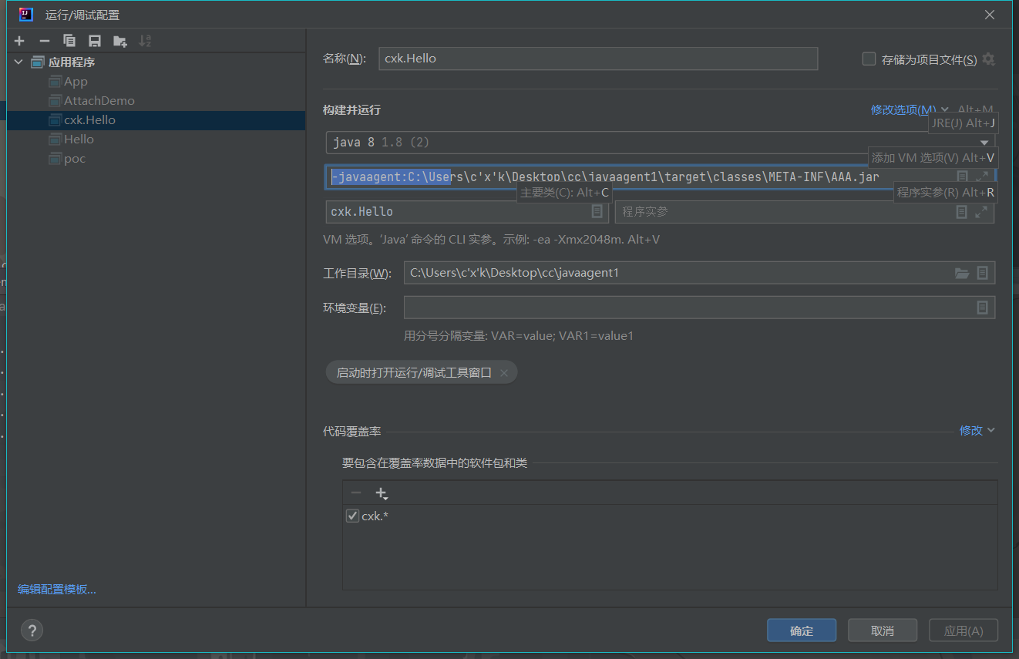Add coverage package with plus dropdown icon
The height and width of the screenshot is (659, 1019).
point(381,493)
